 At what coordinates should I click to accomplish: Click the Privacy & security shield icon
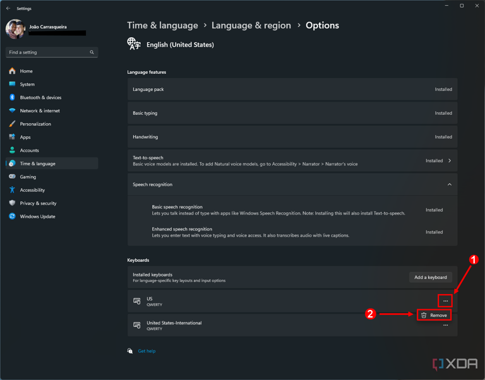(x=12, y=203)
